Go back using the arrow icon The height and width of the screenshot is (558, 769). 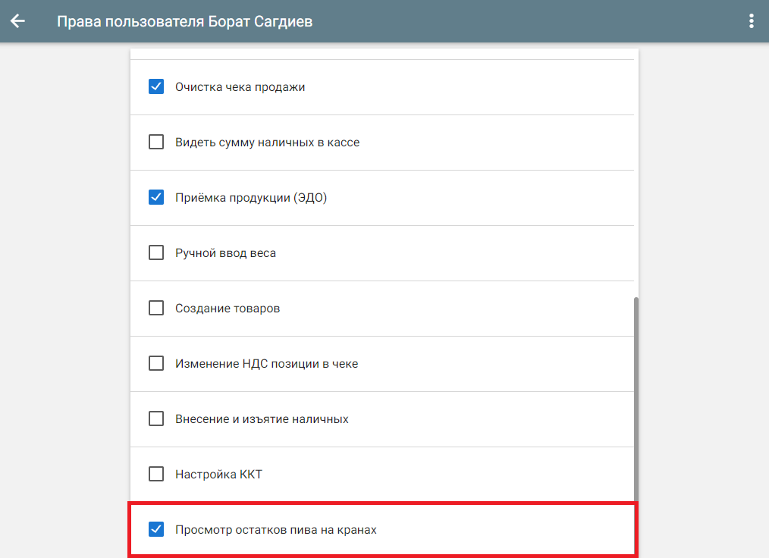point(17,21)
